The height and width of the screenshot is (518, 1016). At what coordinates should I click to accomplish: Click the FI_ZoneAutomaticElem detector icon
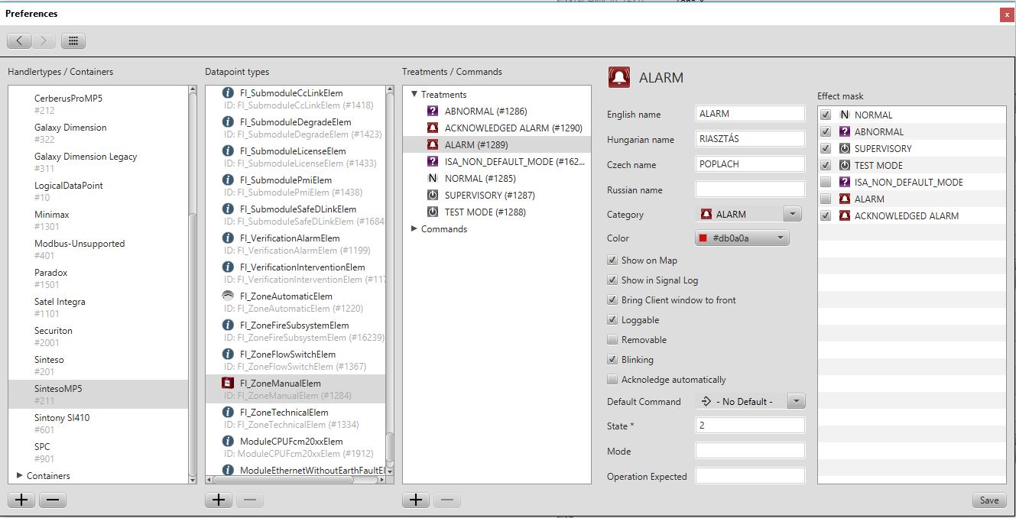[227, 296]
